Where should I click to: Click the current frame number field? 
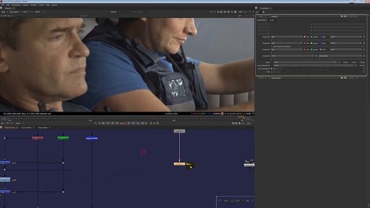[x=123, y=123]
